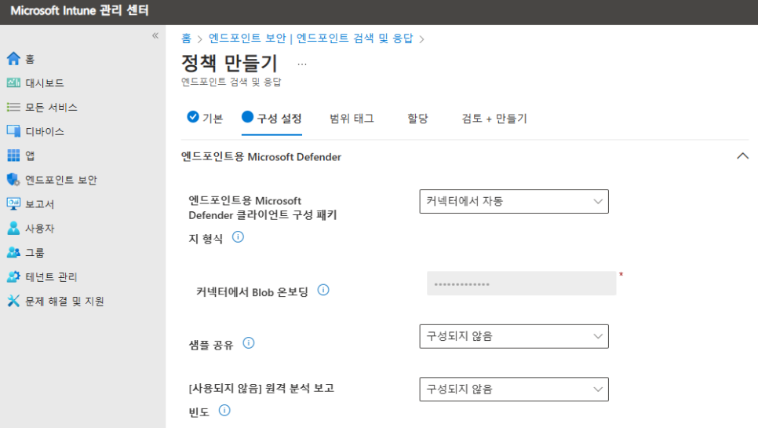The height and width of the screenshot is (428, 758).
Task: Switch to the 구성 설정 tab
Action: click(271, 118)
